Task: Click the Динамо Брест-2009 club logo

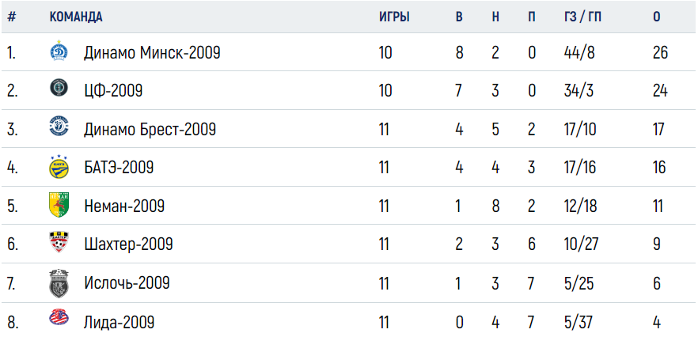Action: point(59,126)
